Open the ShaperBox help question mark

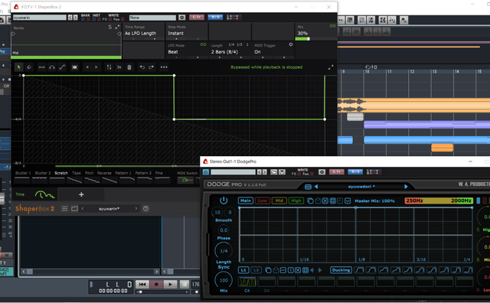tap(145, 209)
